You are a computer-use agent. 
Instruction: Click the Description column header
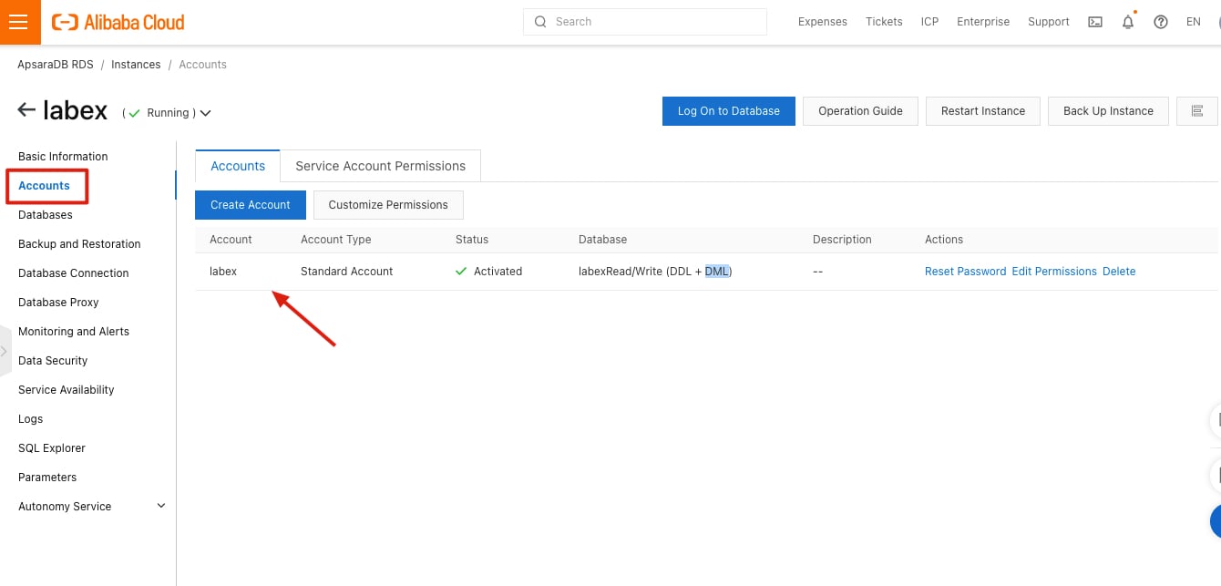842,240
